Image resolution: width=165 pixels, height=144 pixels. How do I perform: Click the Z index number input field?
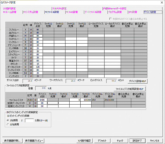point(29,121)
